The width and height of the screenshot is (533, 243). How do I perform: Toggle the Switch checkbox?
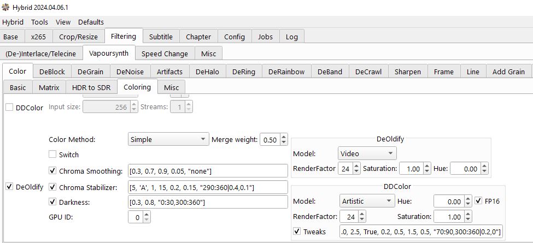[52, 155]
